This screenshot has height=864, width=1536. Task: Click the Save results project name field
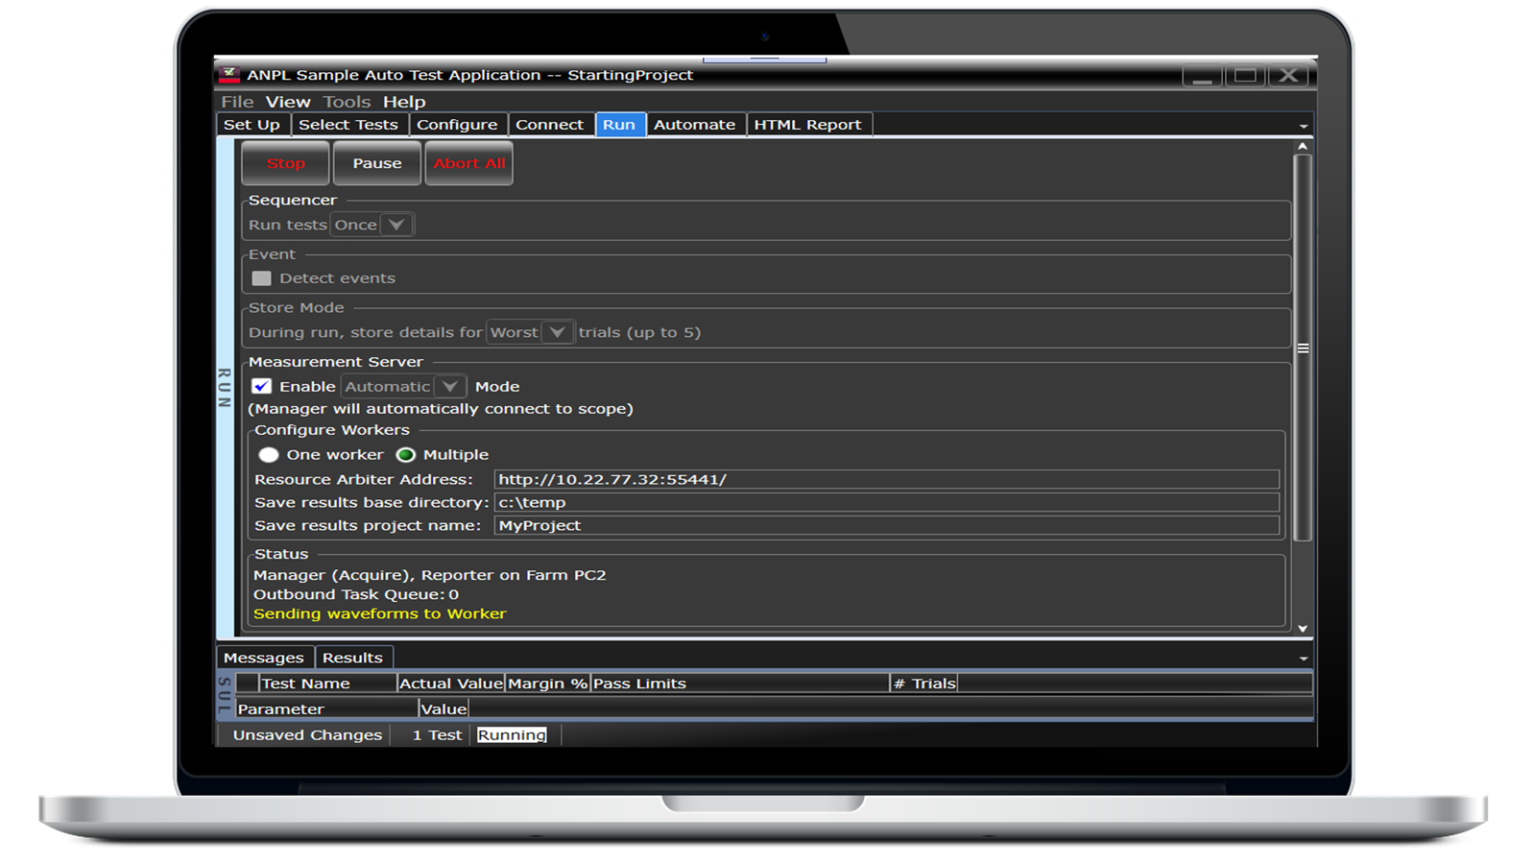click(x=886, y=526)
